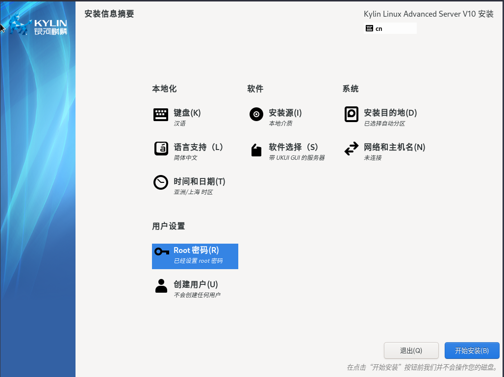Screen dimensions: 504x377
Task: Select the Root 密码(R) key icon
Action: 161,251
